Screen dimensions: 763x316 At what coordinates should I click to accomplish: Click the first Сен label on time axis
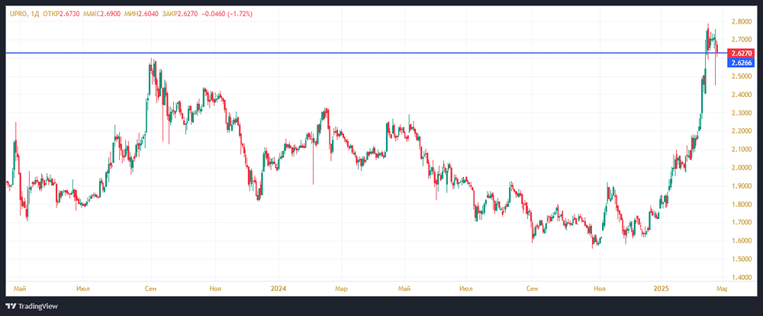pyautogui.click(x=151, y=289)
